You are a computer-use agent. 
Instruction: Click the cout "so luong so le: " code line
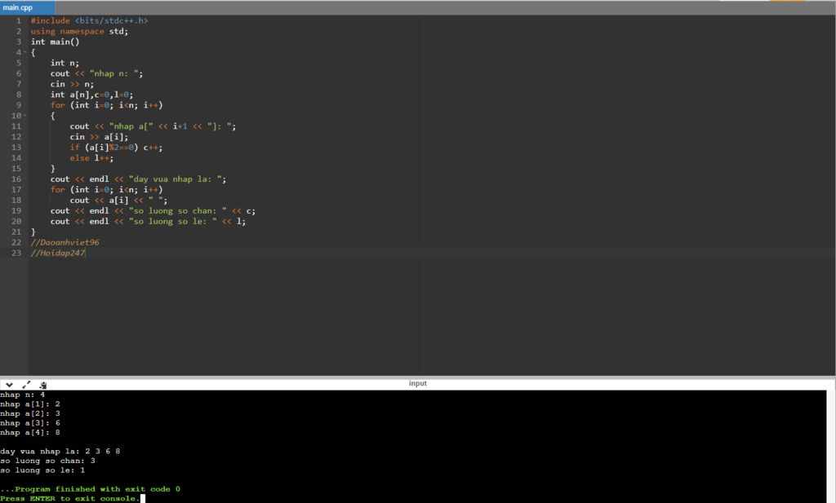pos(149,222)
